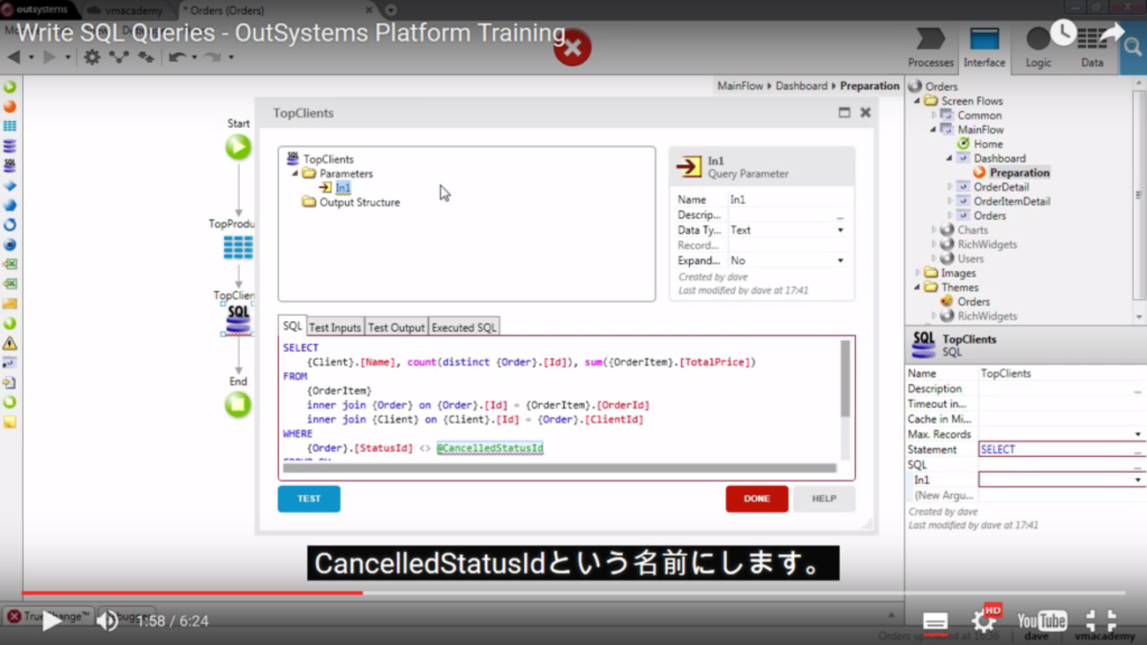1147x645 pixels.
Task: Select the TopProducts aggregate node
Action: coord(237,247)
